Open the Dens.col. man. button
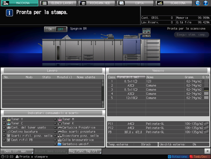 pos(17,151)
